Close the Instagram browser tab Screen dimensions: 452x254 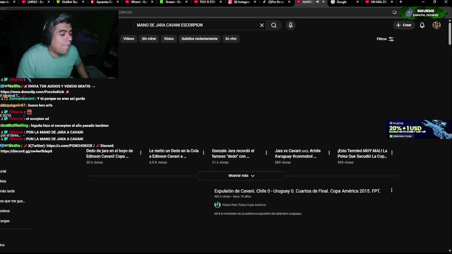tap(255, 2)
